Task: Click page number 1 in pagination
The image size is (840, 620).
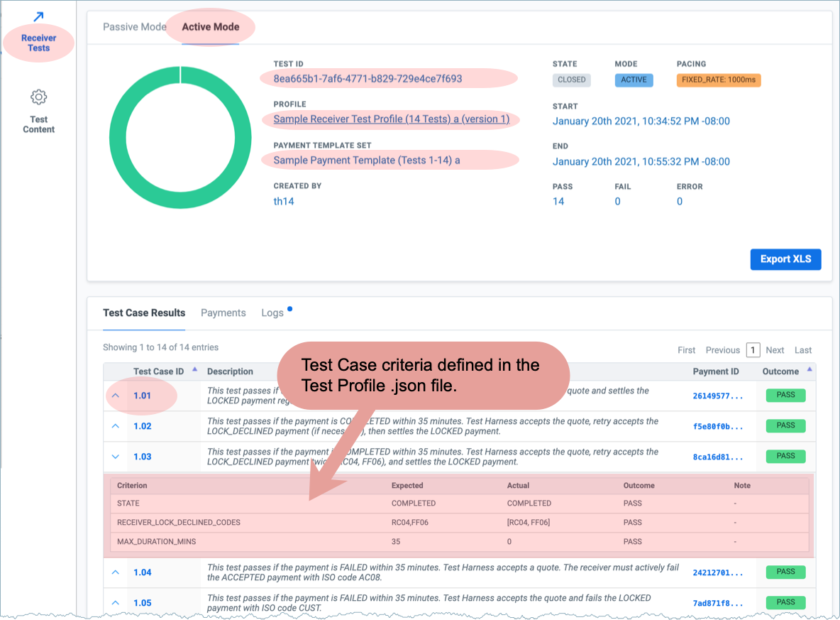Action: pos(753,350)
